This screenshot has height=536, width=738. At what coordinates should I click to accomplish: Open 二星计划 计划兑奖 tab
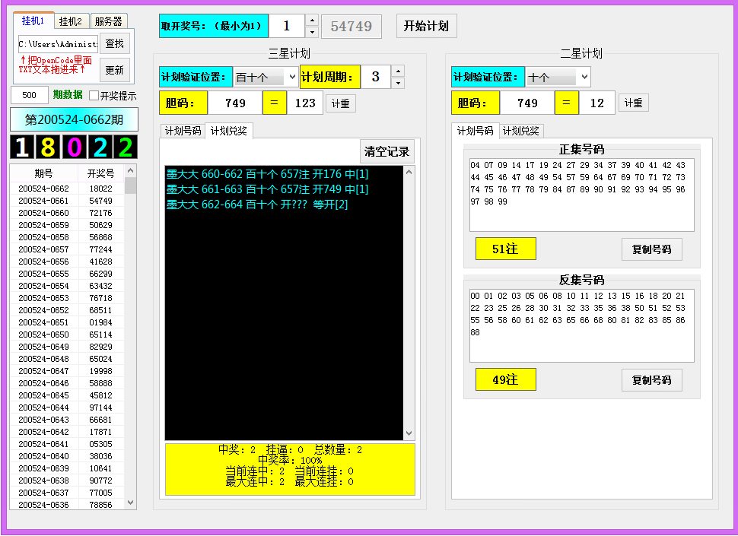(520, 131)
